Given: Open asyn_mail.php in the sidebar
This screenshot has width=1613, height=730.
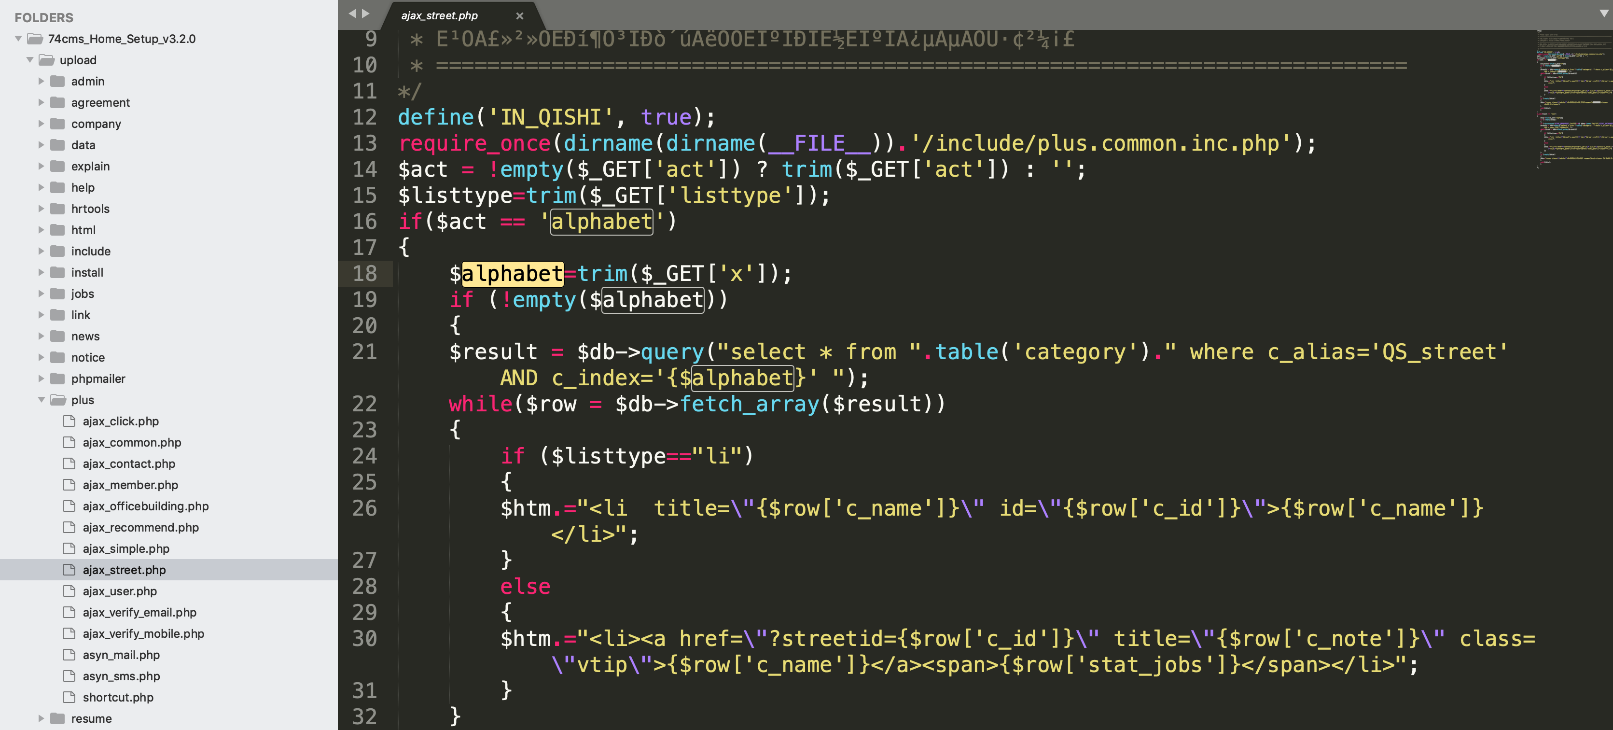Looking at the screenshot, I should pos(121,655).
